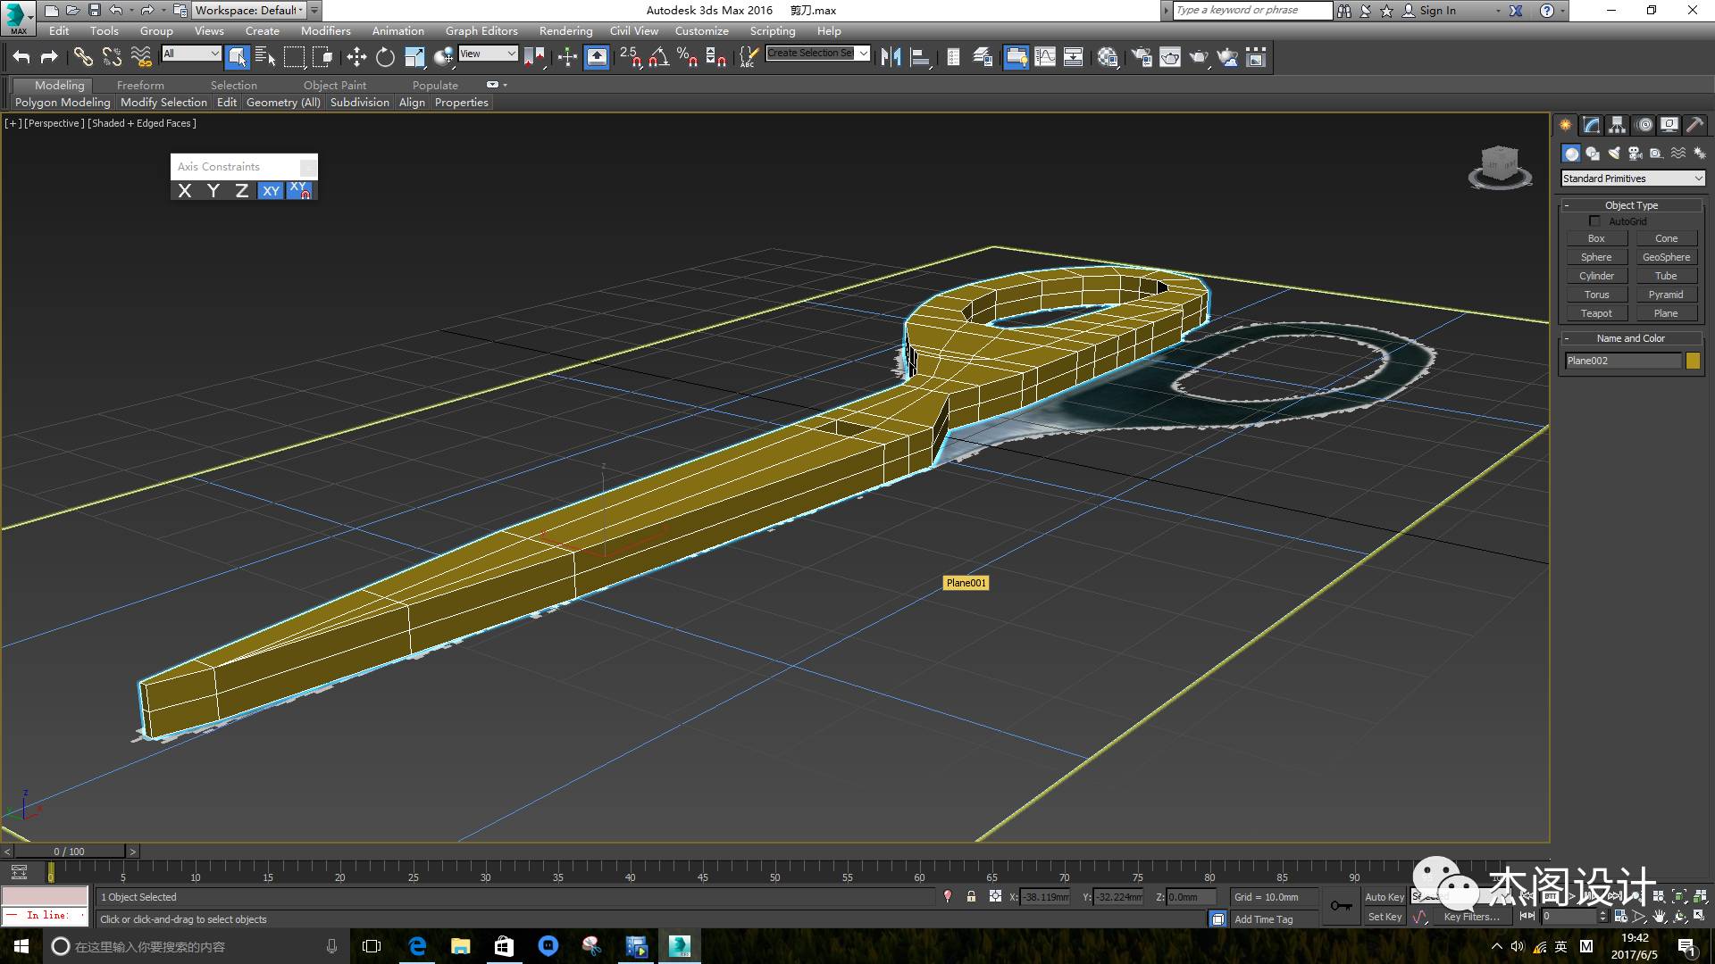Toggle the selection lock padlock

pyautogui.click(x=971, y=896)
